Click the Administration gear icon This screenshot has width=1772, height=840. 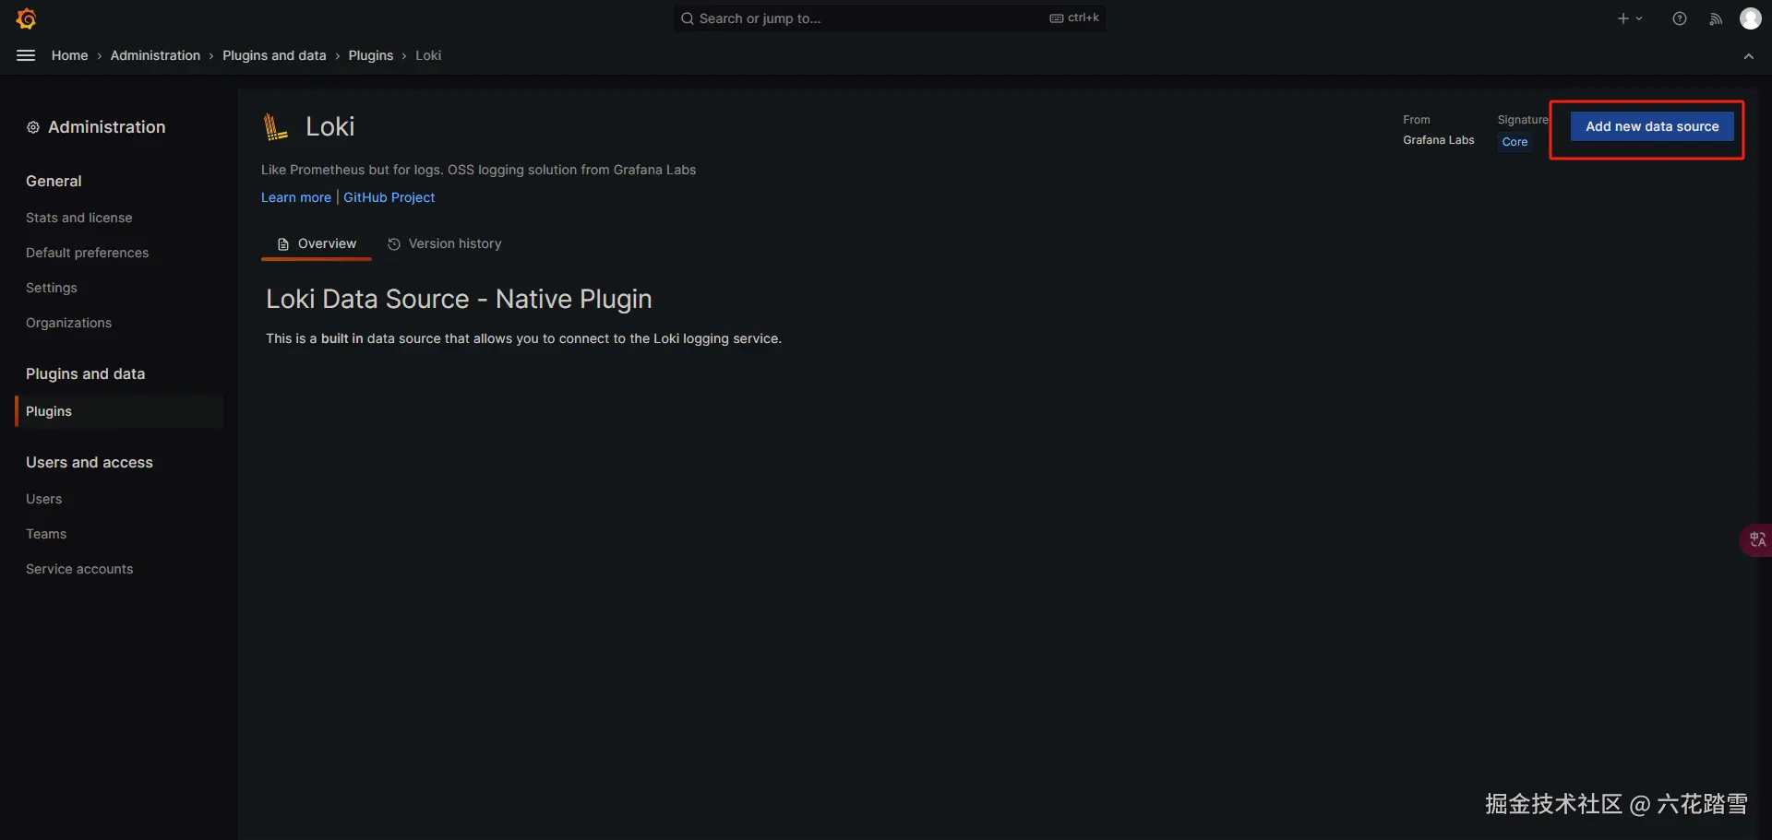pyautogui.click(x=33, y=127)
